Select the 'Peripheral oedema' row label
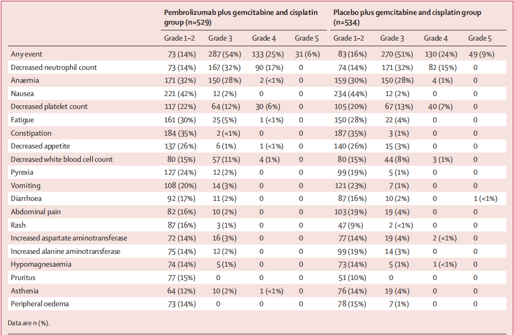 pyautogui.click(x=40, y=304)
